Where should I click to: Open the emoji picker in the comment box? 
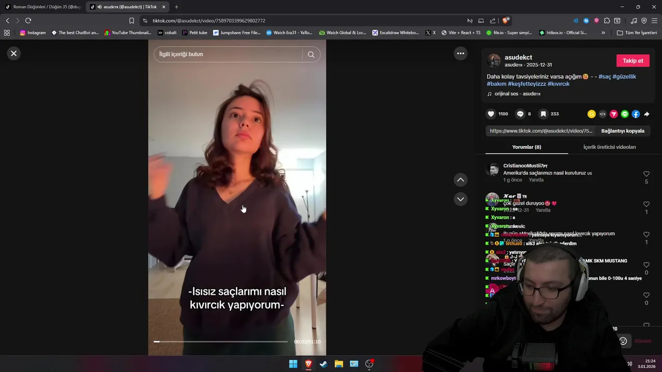click(623, 341)
